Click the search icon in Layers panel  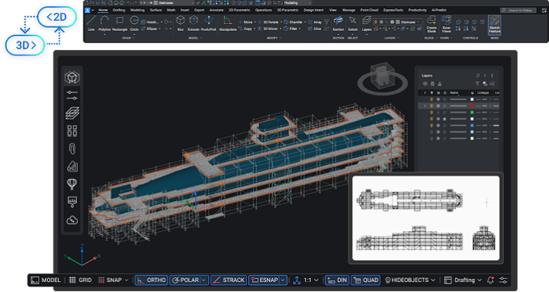click(x=477, y=76)
